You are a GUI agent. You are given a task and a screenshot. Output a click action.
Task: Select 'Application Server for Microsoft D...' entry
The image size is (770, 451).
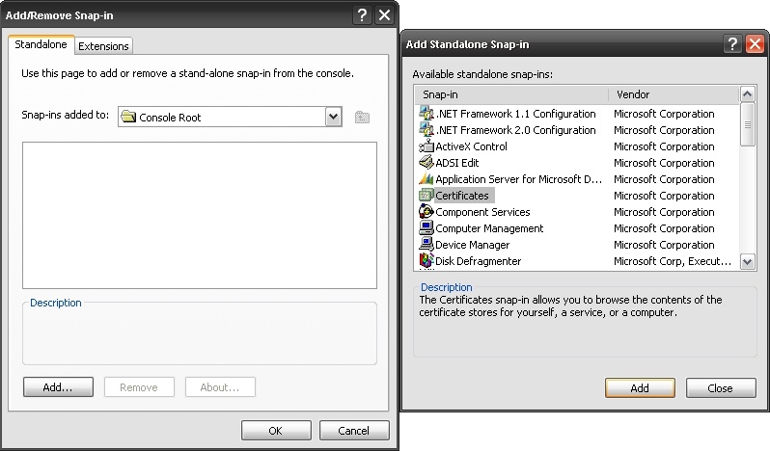(x=518, y=179)
